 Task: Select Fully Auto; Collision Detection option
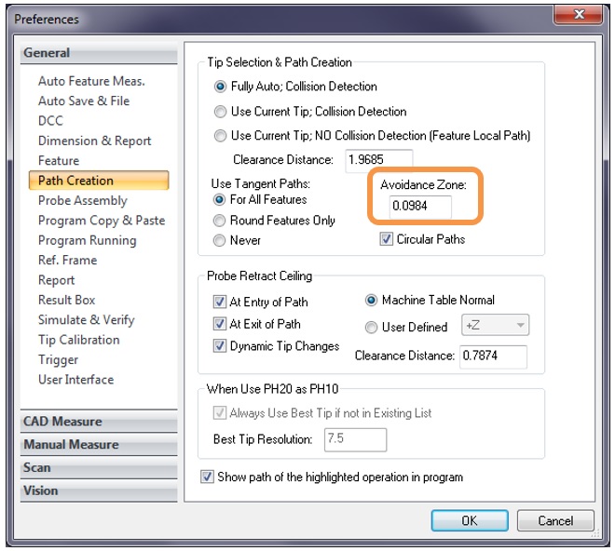tap(220, 87)
